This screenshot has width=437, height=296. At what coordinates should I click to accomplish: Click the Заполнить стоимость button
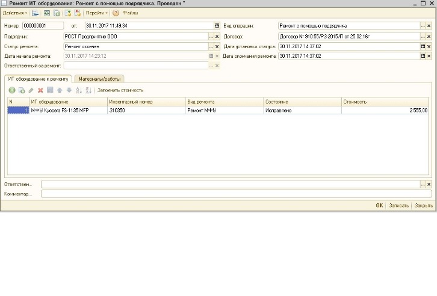click(x=120, y=90)
